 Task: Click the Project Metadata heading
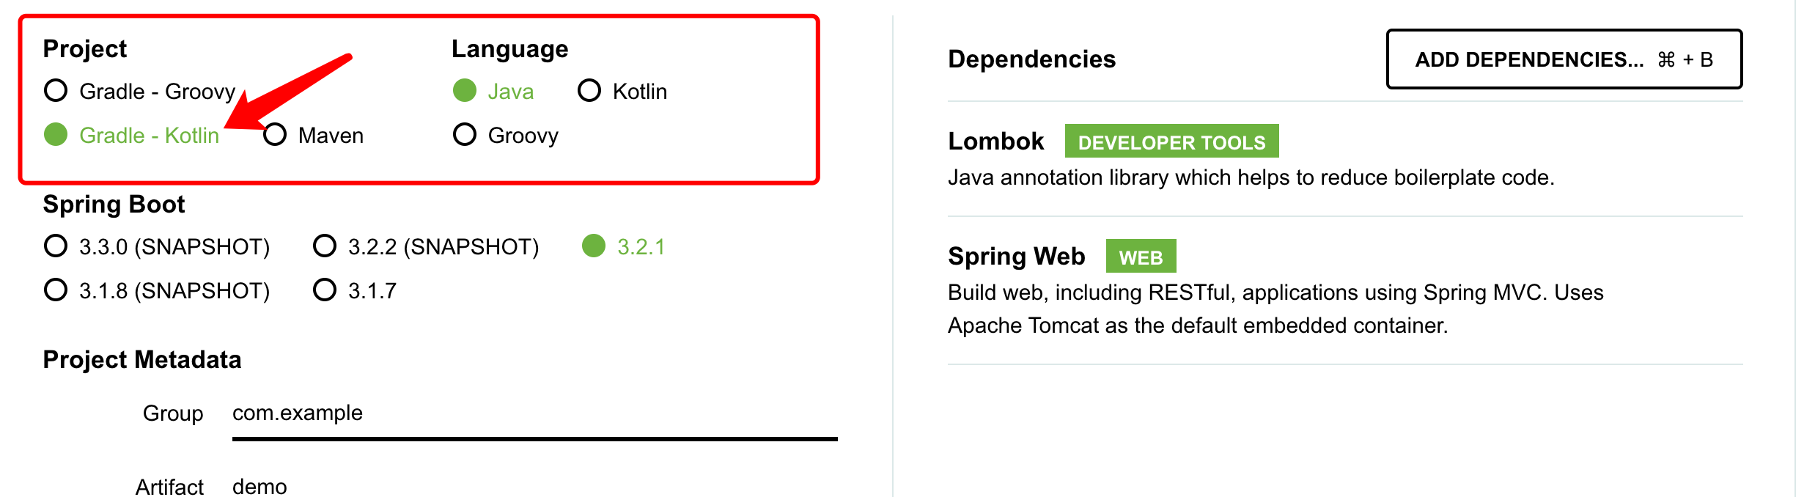tap(142, 360)
